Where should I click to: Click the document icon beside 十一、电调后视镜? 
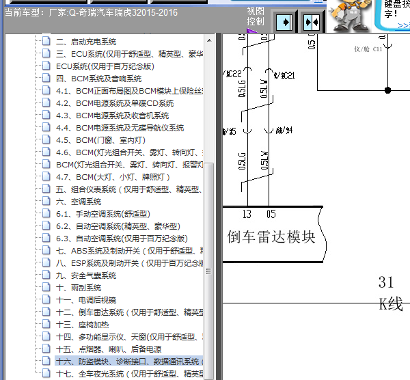click(46, 299)
